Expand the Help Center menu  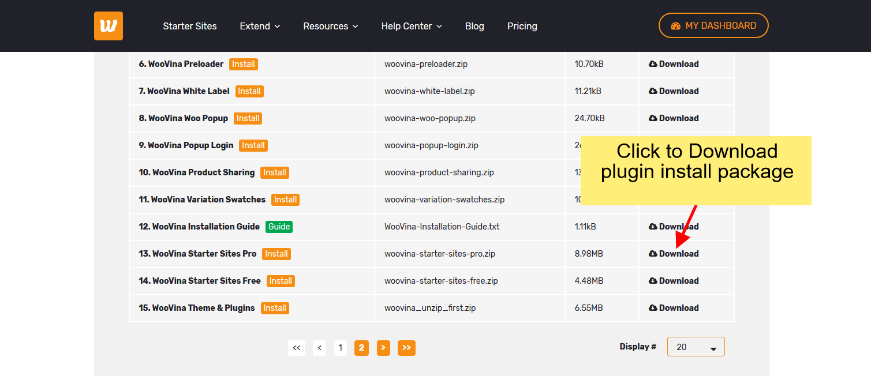coord(412,26)
